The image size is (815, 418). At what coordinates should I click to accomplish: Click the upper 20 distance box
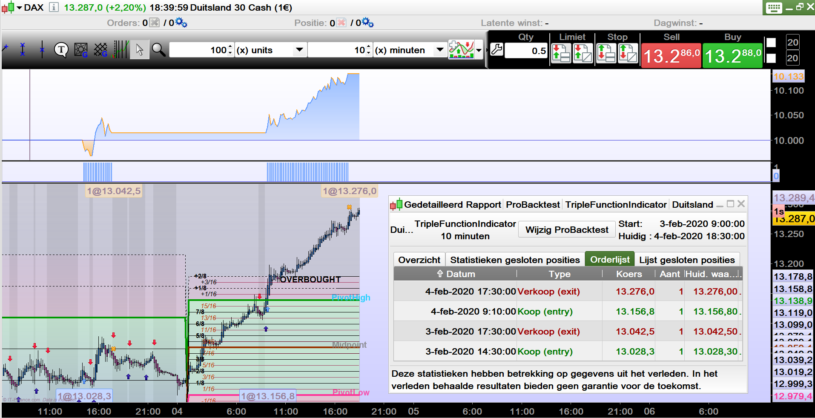pos(792,42)
